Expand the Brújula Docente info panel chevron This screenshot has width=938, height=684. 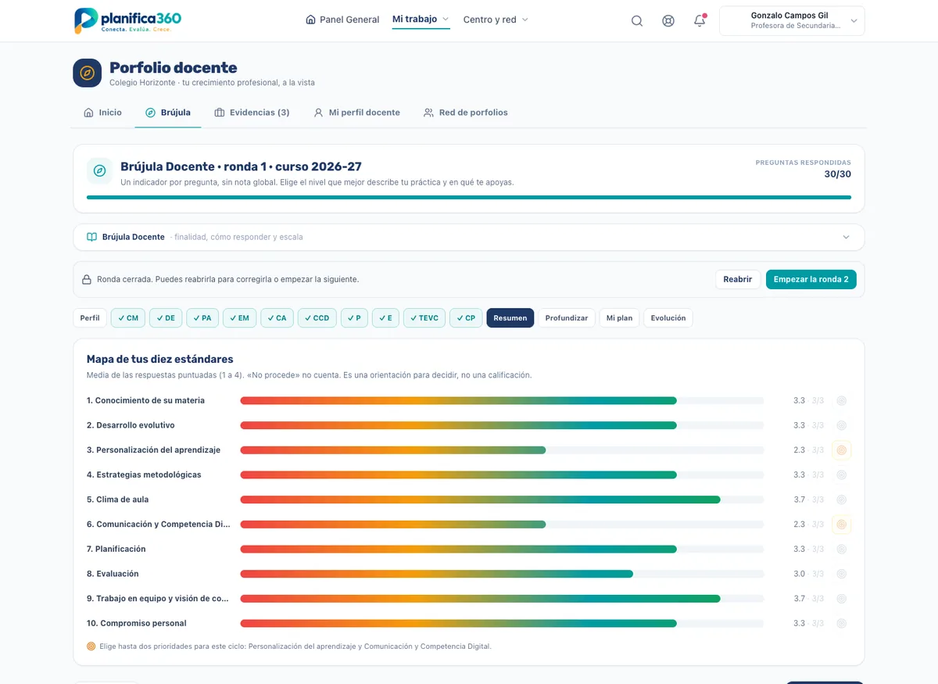pyautogui.click(x=846, y=237)
